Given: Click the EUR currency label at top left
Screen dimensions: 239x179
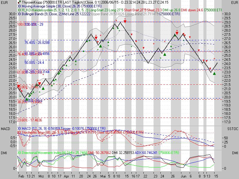Looking at the screenshot, I should tap(4, 3).
